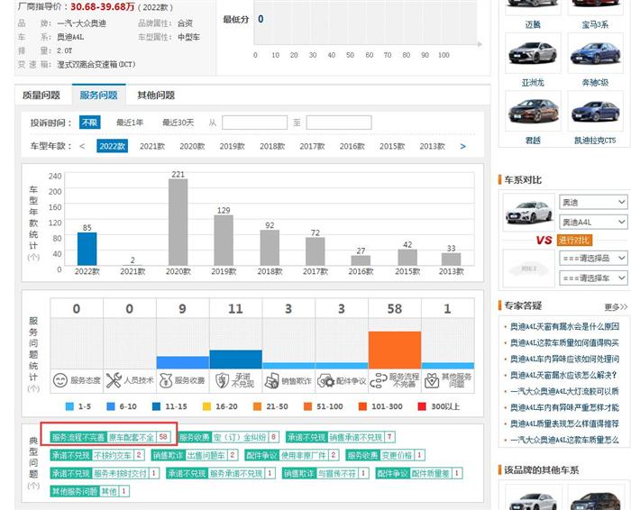631x510 pixels.
Task: Open the 请选择车 series dropdown
Action: coord(593,278)
